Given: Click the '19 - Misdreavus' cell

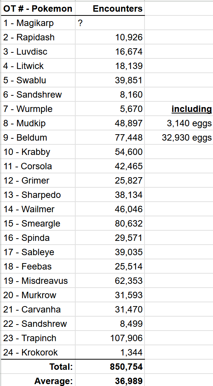Looking at the screenshot, I should pyautogui.click(x=38, y=280).
